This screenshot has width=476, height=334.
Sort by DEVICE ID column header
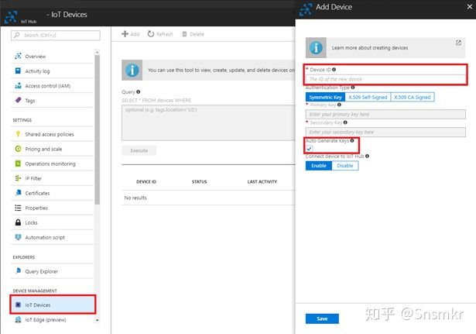point(146,182)
